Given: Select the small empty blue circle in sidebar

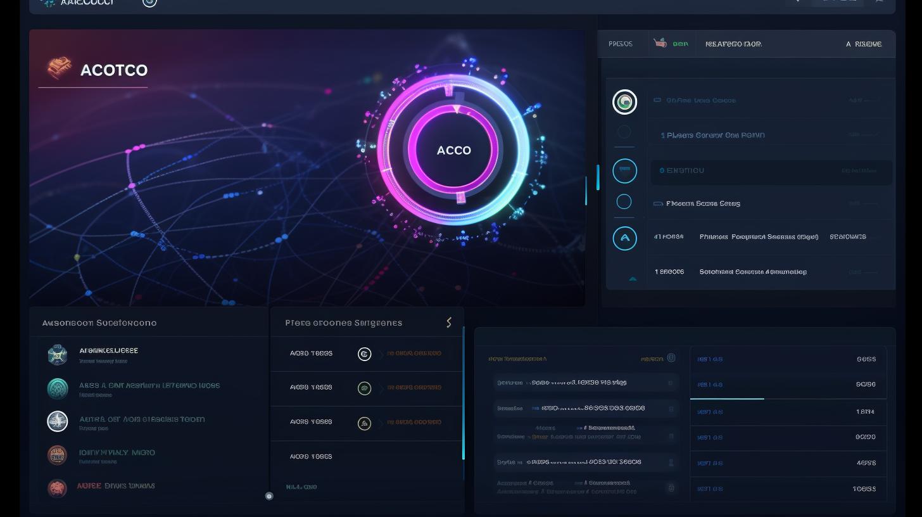Looking at the screenshot, I should point(624,201).
